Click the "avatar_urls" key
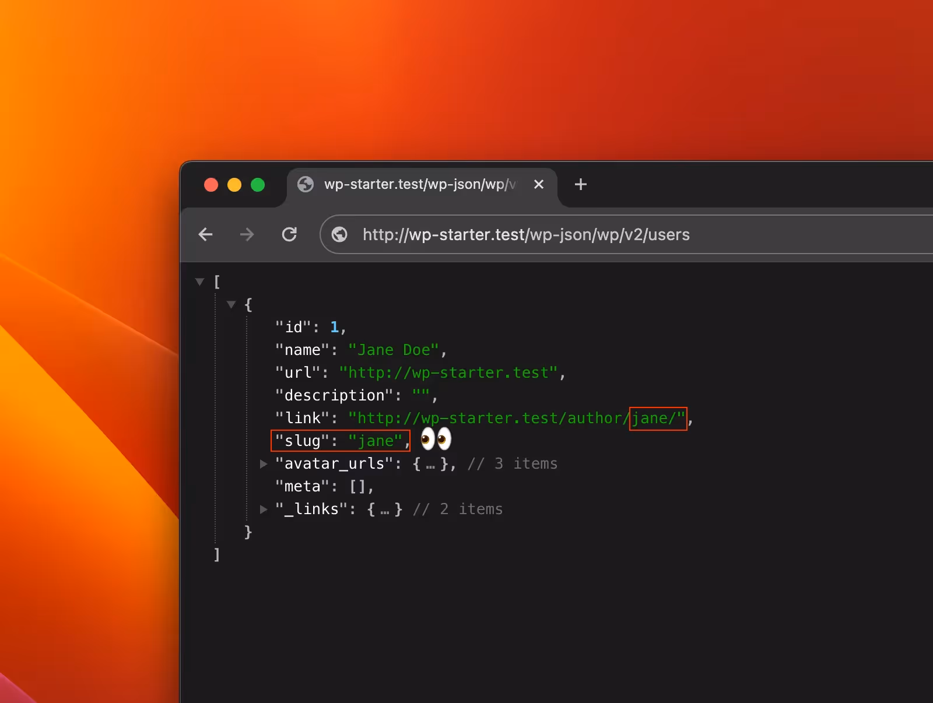This screenshot has width=933, height=703. [x=334, y=463]
